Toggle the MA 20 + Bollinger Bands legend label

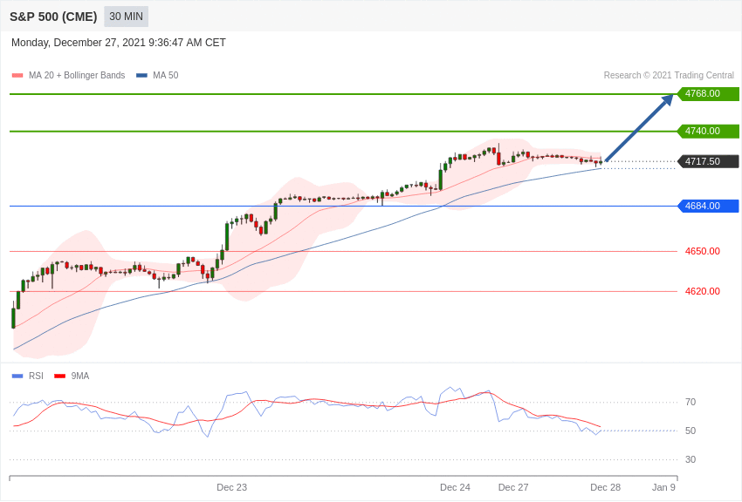[77, 76]
